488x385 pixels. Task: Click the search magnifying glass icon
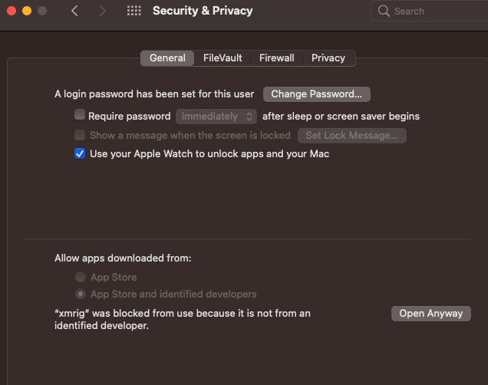click(384, 12)
